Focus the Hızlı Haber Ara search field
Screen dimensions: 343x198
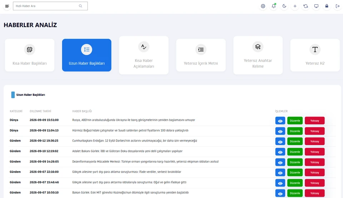pos(50,6)
